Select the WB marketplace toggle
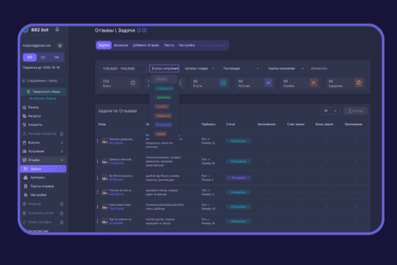Image resolution: width=397 pixels, height=265 pixels. pos(29,58)
